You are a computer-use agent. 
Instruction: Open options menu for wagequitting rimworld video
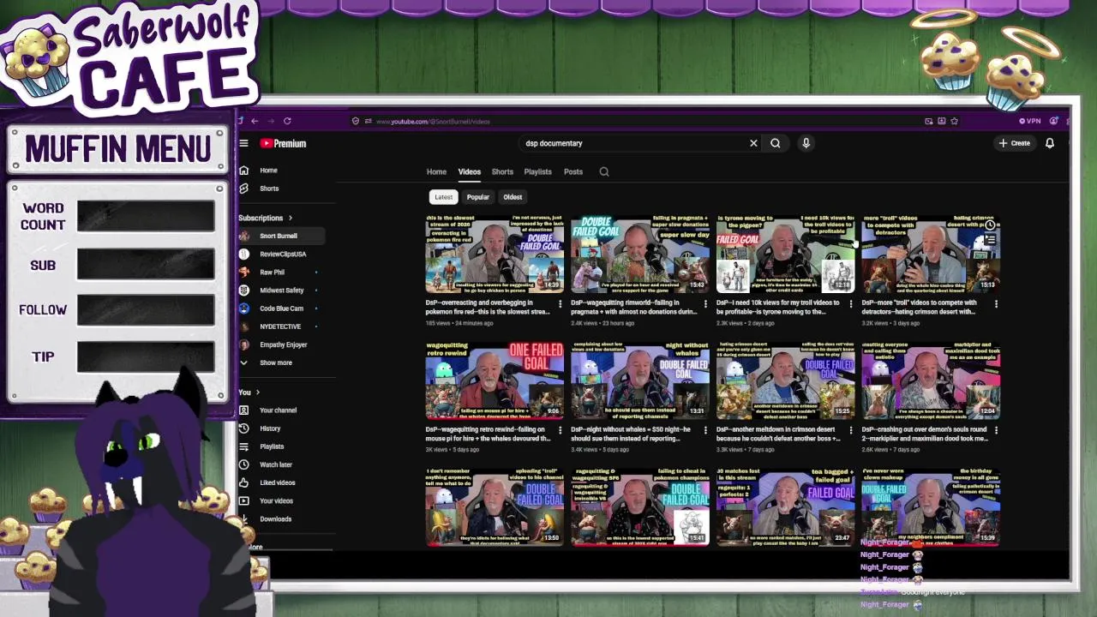pos(705,303)
